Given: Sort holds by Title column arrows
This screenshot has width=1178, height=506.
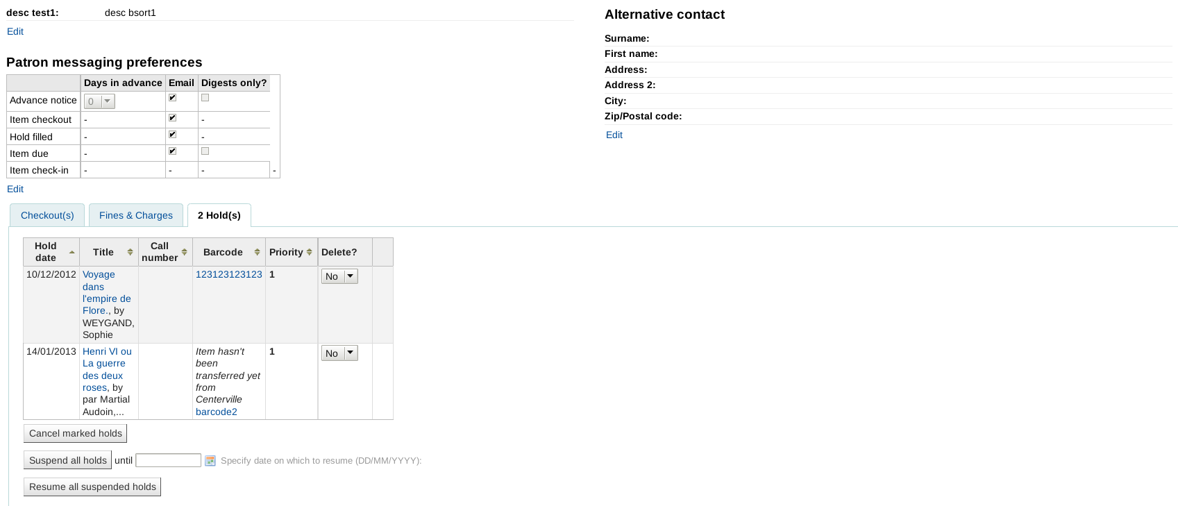Looking at the screenshot, I should (x=130, y=252).
